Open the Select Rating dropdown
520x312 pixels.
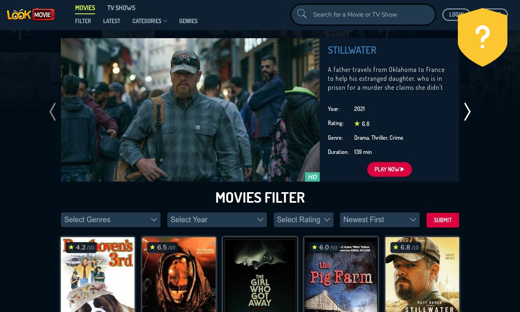tap(303, 220)
